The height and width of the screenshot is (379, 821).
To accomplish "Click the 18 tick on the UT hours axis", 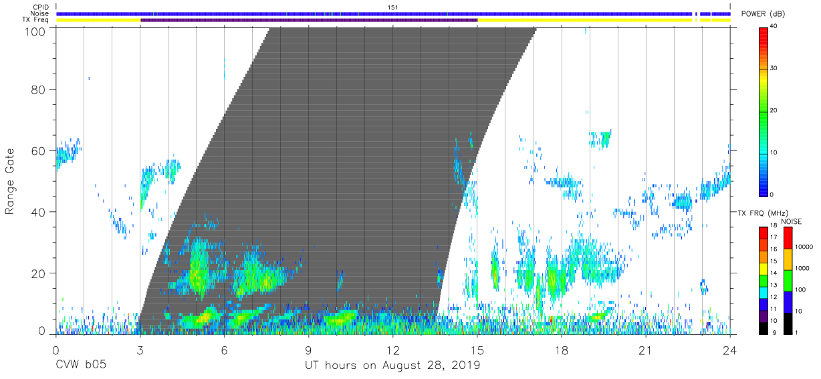I will click(x=562, y=350).
